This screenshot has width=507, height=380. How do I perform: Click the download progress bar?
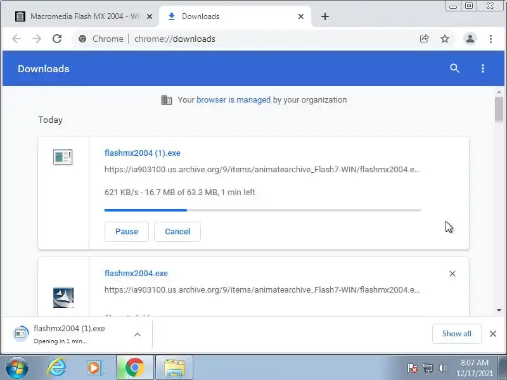pyautogui.click(x=262, y=210)
